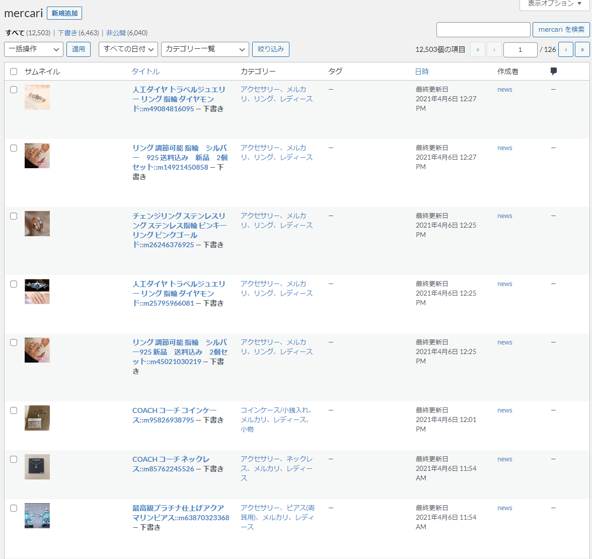Click thumbnail of pink gold ring post
The image size is (592, 559).
tap(37, 224)
